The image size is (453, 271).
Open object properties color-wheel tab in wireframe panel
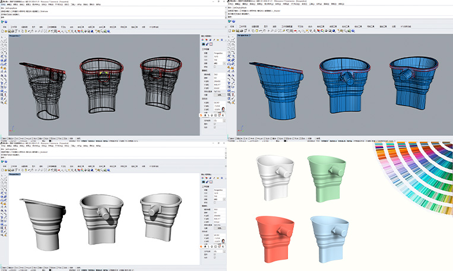202,40
